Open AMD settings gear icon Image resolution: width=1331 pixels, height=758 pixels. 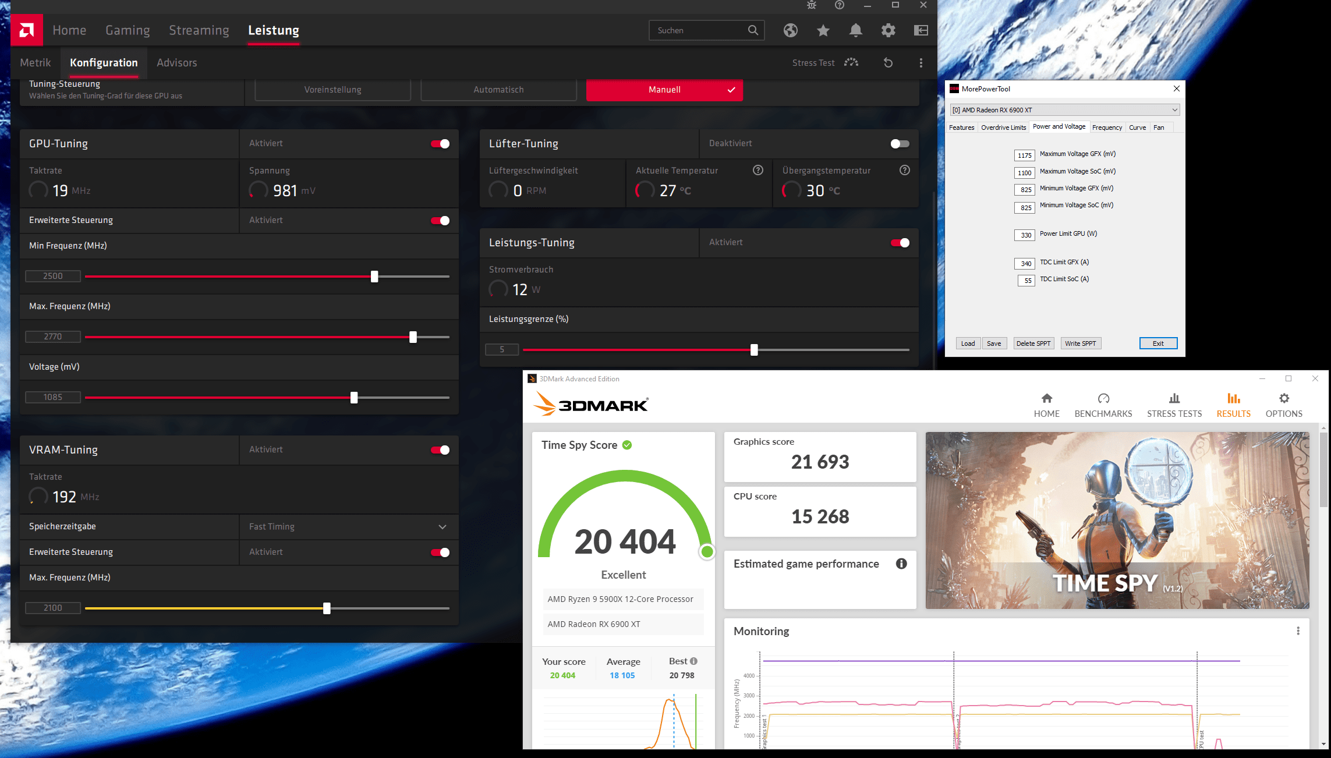click(888, 30)
